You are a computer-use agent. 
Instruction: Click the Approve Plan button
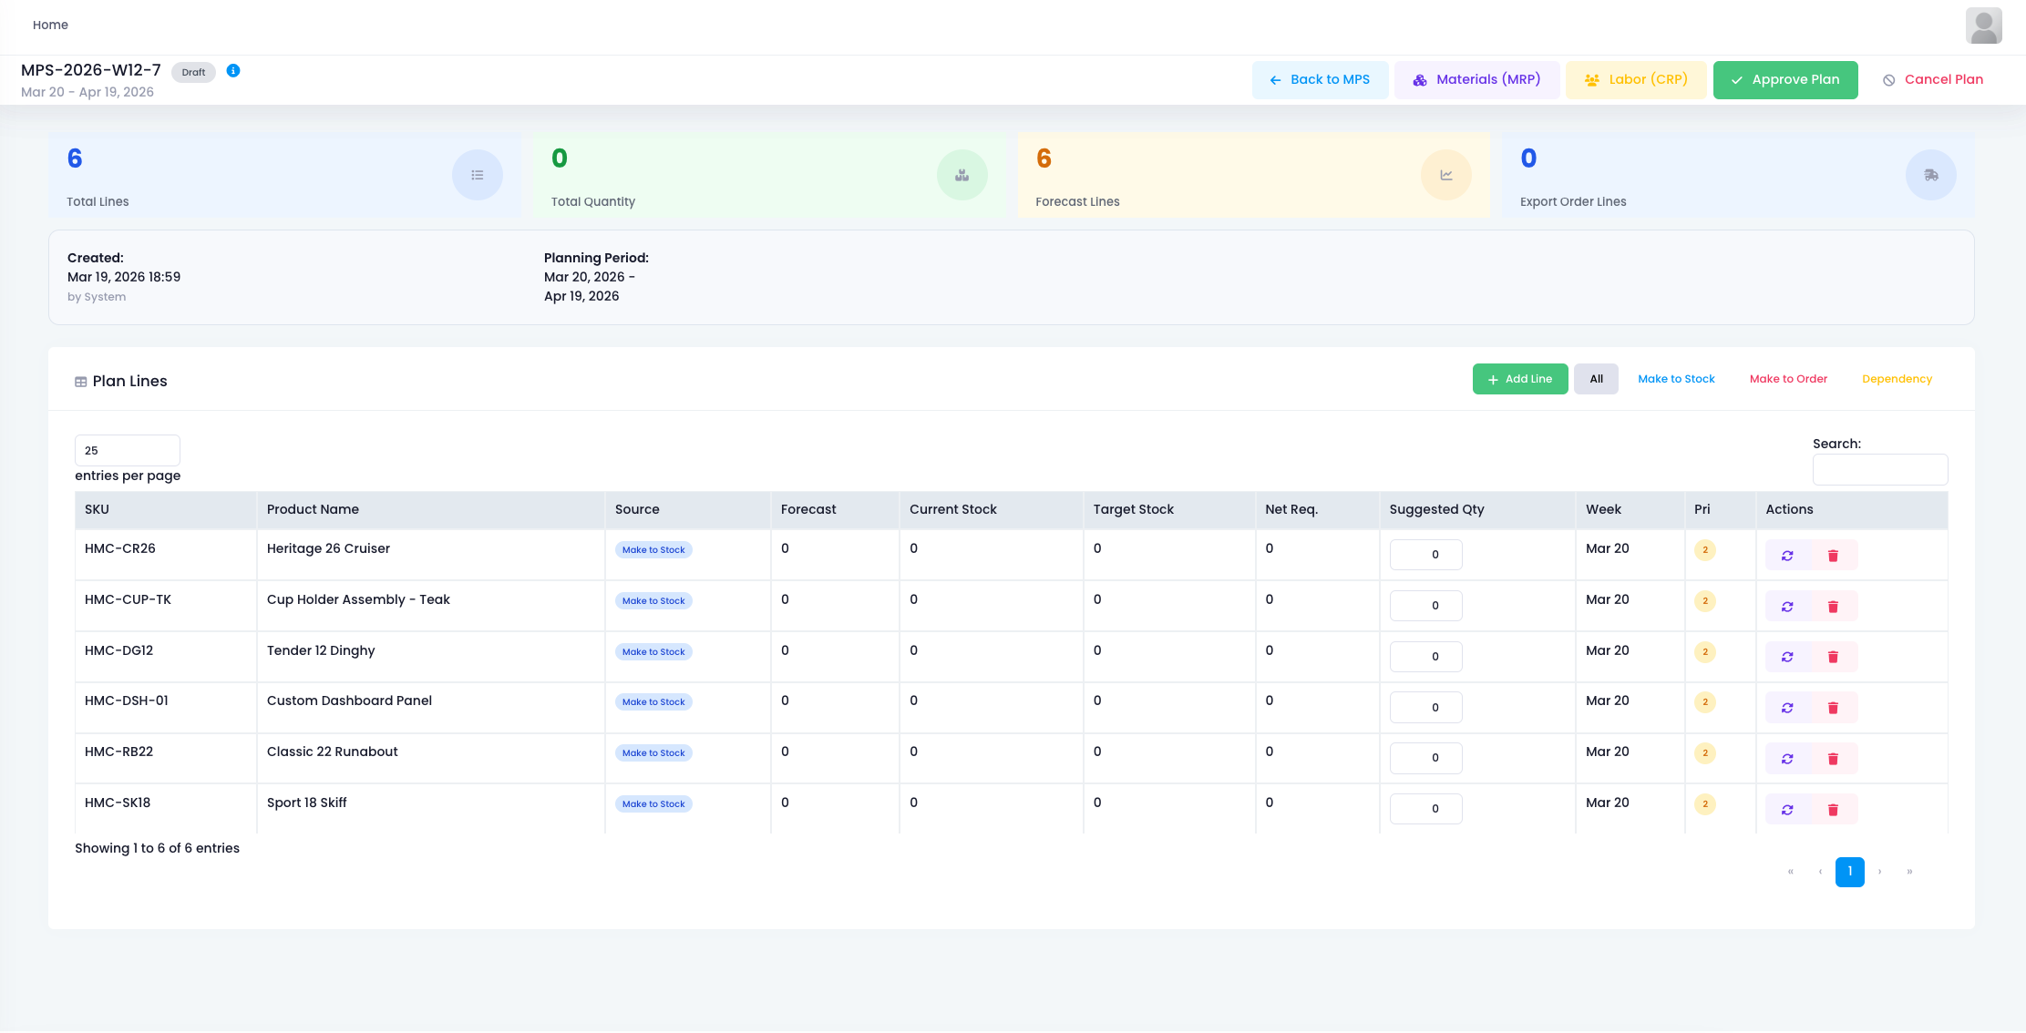(1784, 80)
